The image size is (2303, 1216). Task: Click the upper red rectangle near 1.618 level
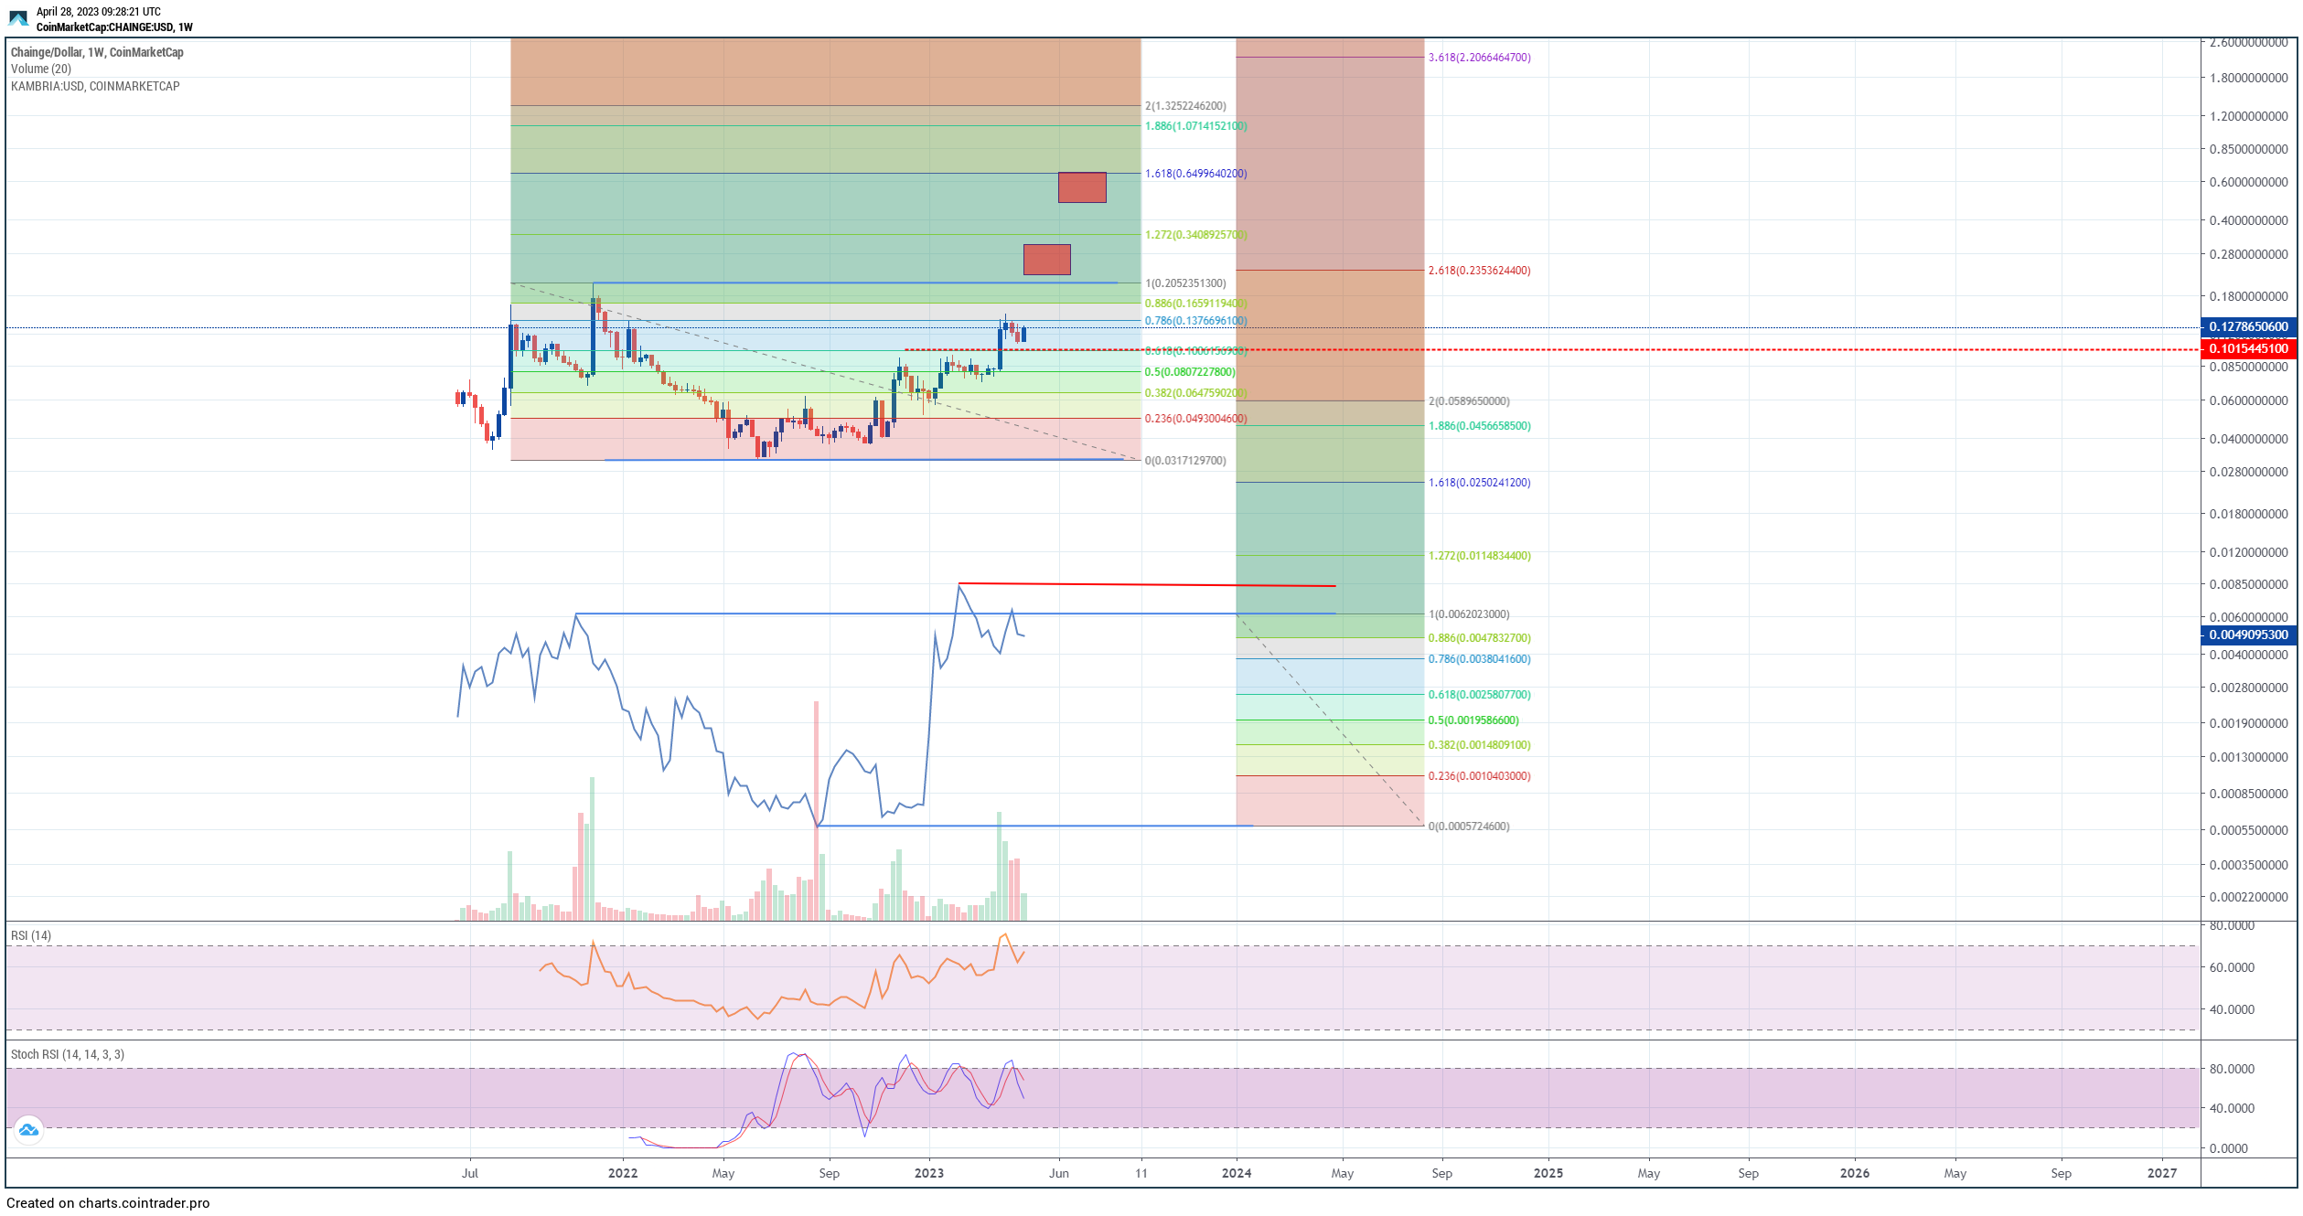1082,187
